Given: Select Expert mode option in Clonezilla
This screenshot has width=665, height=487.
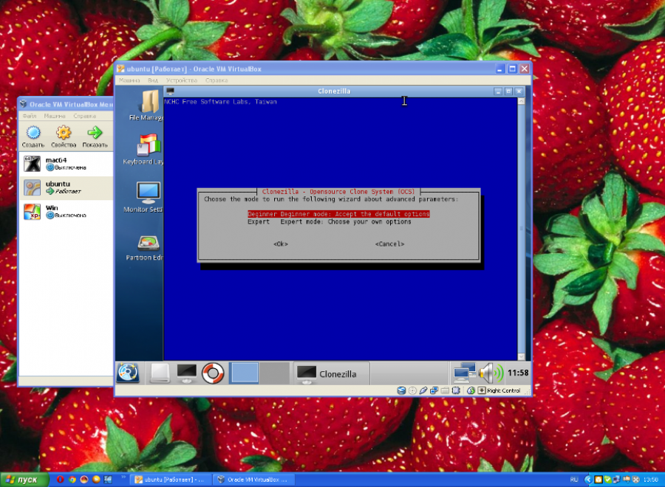Looking at the screenshot, I should click(x=329, y=222).
